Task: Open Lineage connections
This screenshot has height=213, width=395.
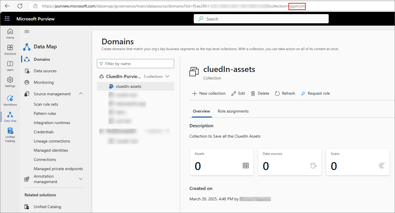Action: (52, 141)
